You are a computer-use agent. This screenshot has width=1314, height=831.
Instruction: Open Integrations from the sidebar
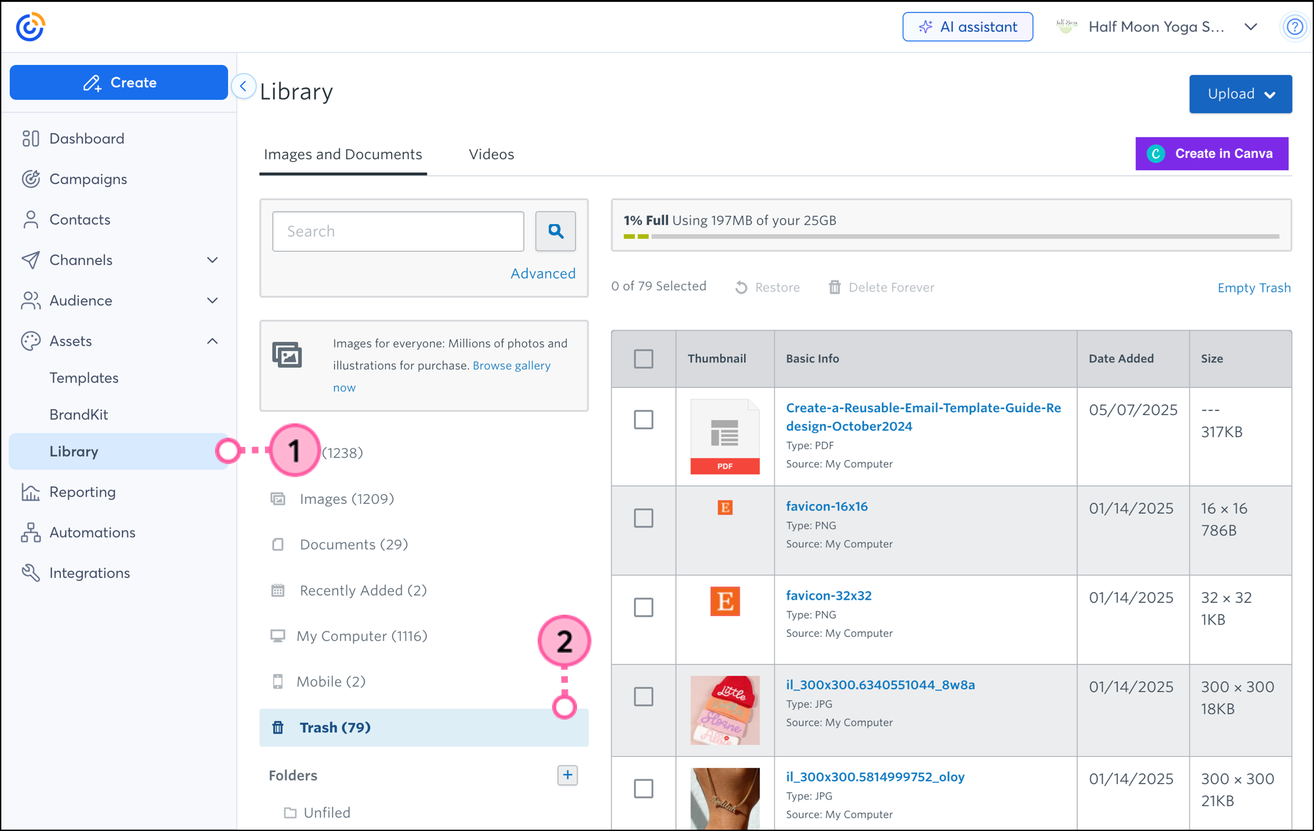pos(89,573)
